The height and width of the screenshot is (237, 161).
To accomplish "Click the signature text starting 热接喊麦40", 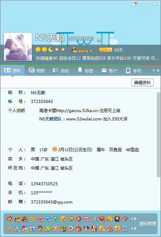I will (97, 58).
